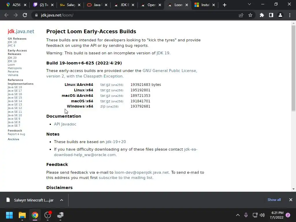Open notification center badge
Screen dimensions: 296x222
tap(288, 215)
